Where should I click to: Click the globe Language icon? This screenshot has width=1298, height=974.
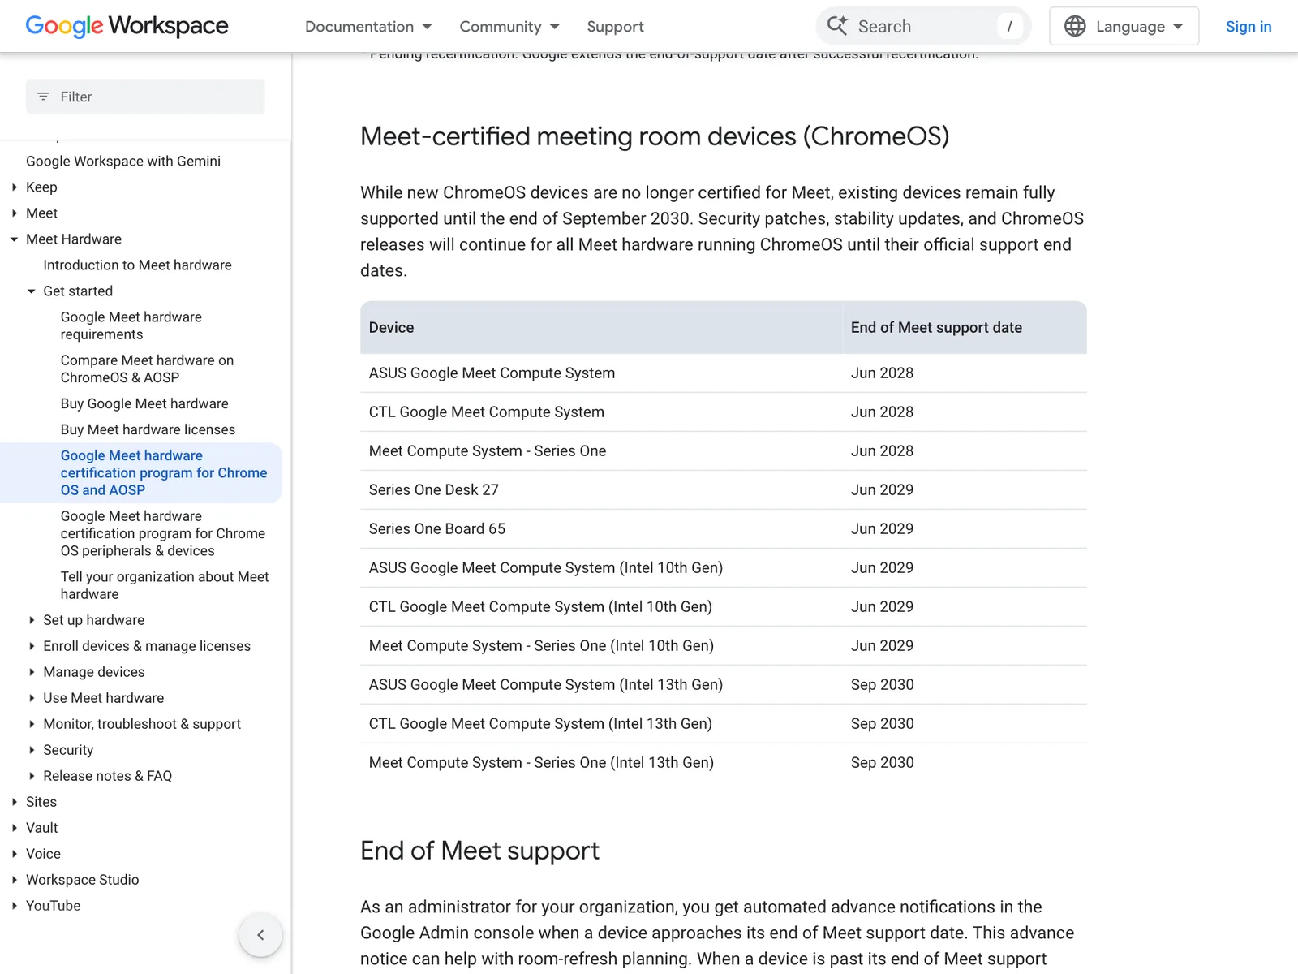[1075, 26]
